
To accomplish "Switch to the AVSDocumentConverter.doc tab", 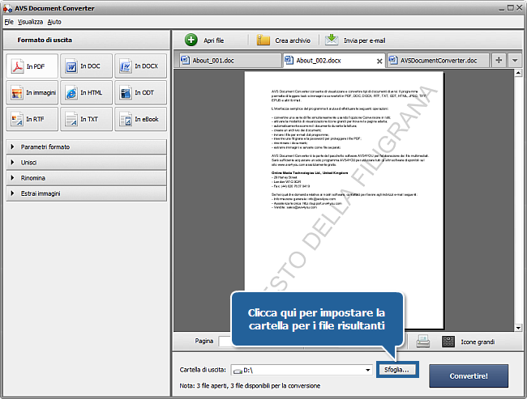I will 439,61.
